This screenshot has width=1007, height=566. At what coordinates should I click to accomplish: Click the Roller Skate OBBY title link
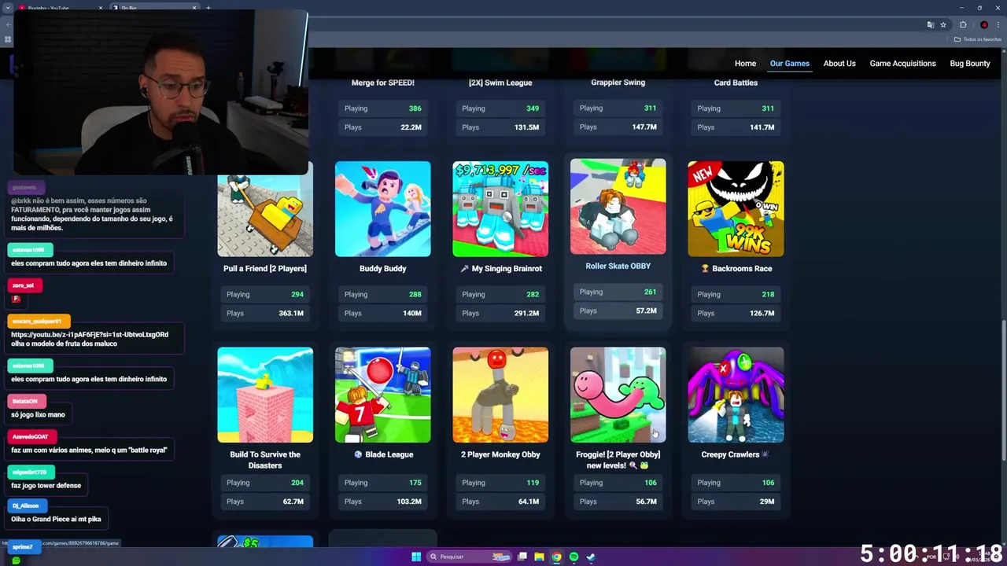coord(618,266)
